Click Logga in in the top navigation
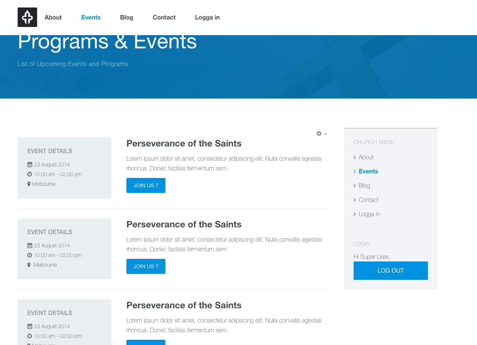The image size is (477, 345). point(207,17)
